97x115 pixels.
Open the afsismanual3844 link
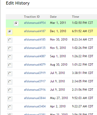click(35, 98)
